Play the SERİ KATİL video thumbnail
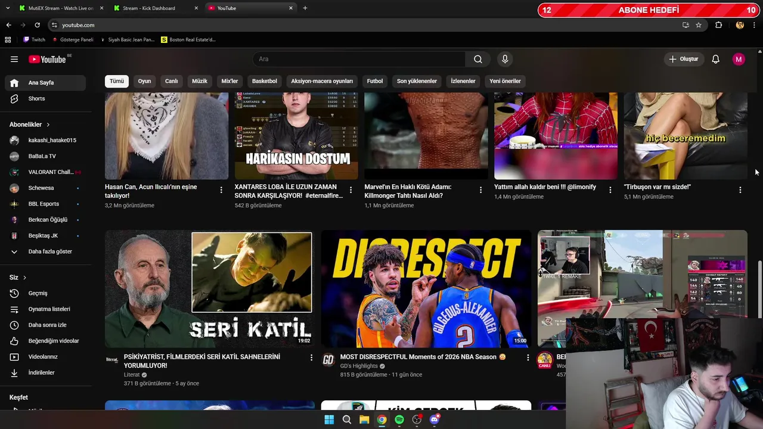The height and width of the screenshot is (429, 763). coord(210,289)
